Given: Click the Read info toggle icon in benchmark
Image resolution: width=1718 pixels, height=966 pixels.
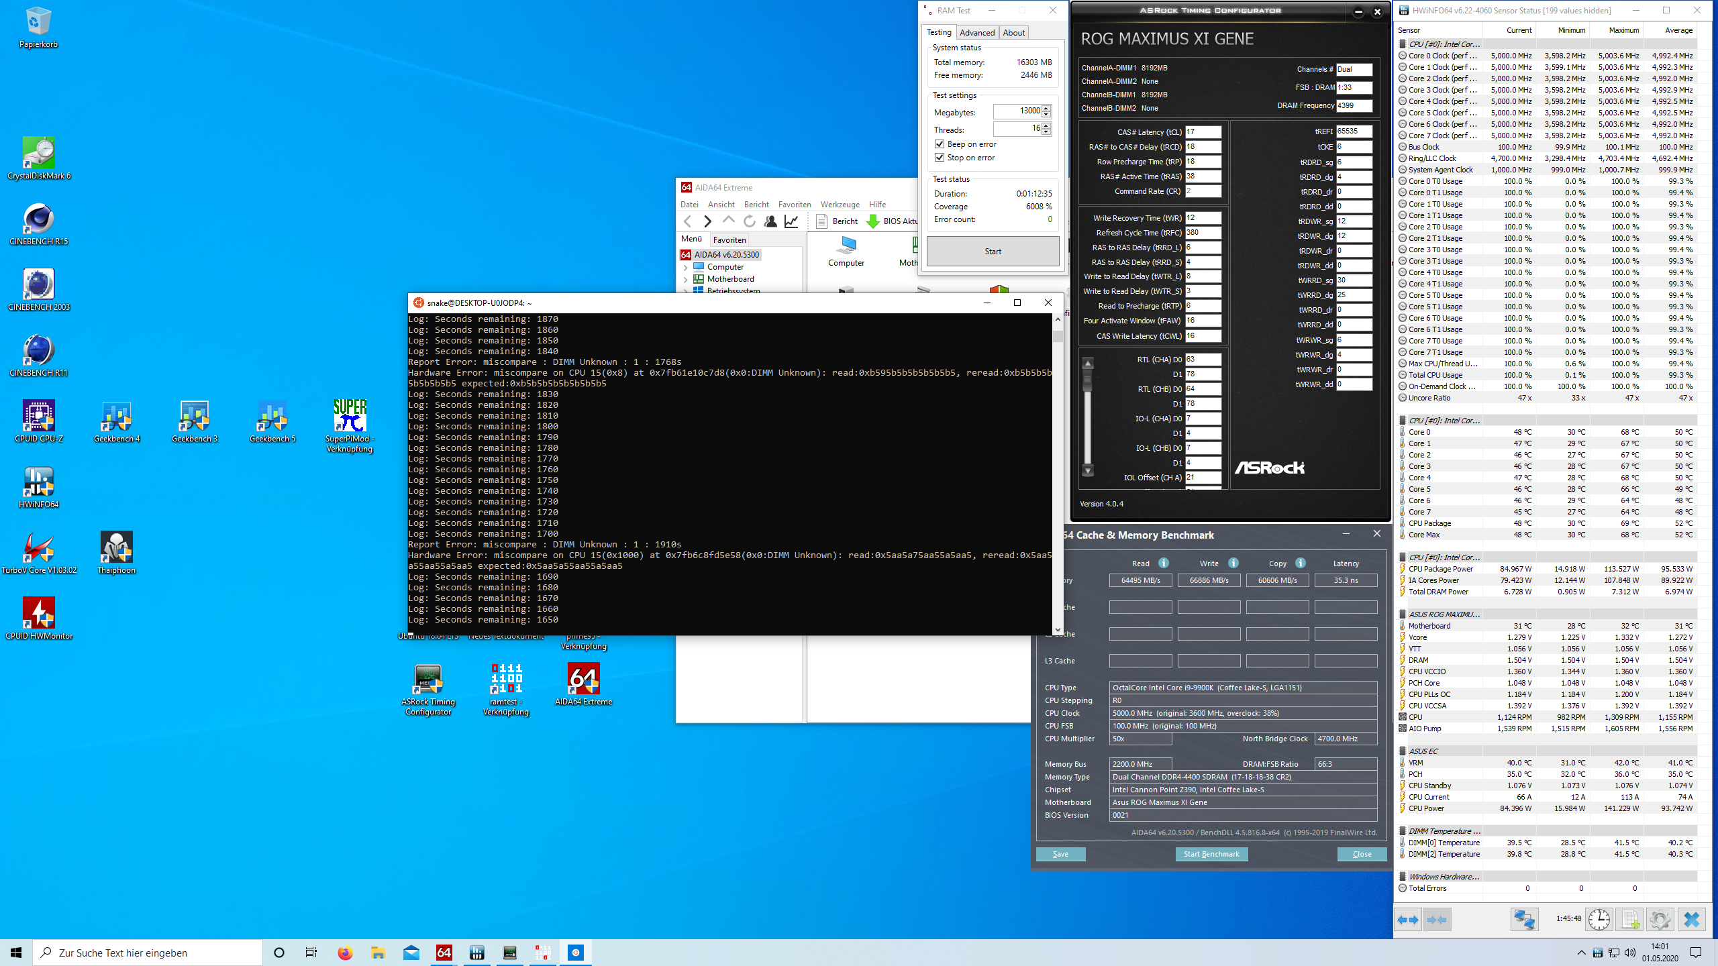Looking at the screenshot, I should (x=1164, y=563).
